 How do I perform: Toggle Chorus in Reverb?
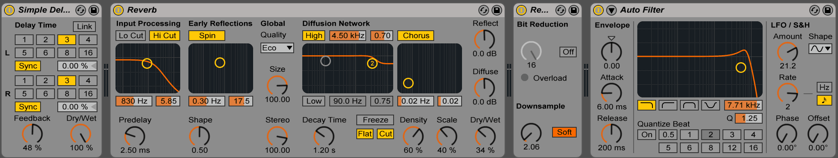click(x=416, y=36)
